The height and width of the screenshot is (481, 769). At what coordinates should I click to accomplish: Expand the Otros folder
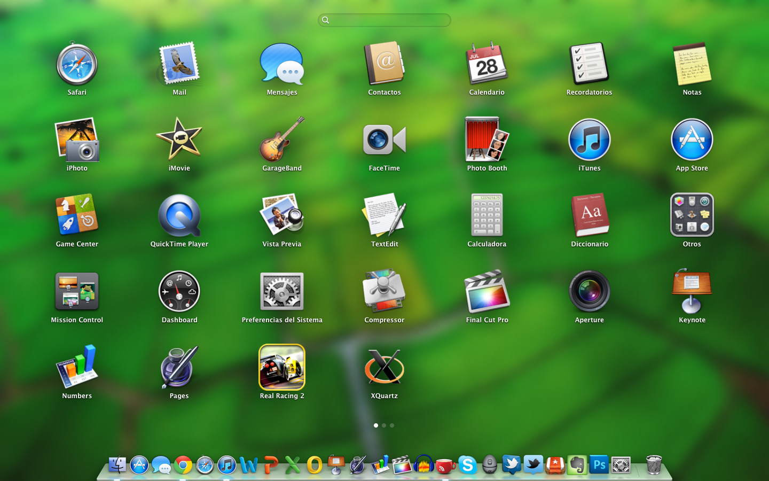tap(692, 215)
